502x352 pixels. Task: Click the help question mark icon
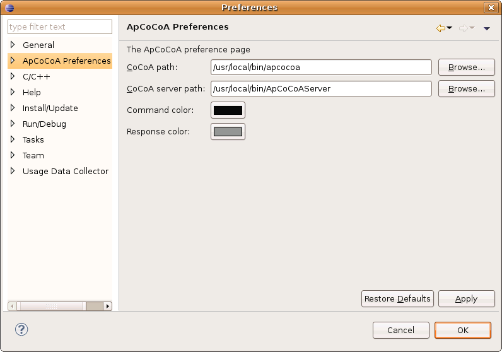[x=21, y=329]
